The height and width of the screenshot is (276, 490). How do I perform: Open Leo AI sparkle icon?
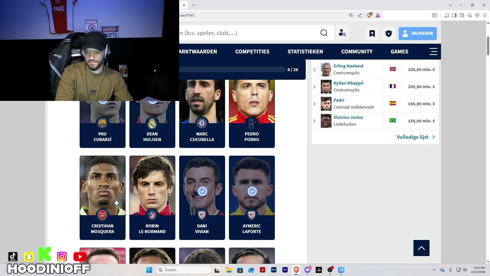point(470,15)
